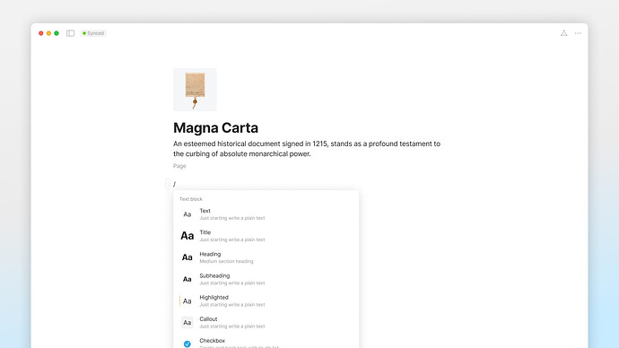Click the Synced status indicator
Viewport: 619px width, 348px height.
point(93,33)
